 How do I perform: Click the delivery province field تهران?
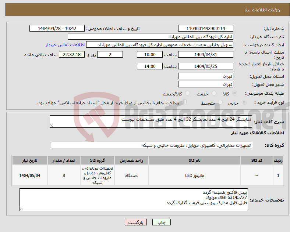205,76
